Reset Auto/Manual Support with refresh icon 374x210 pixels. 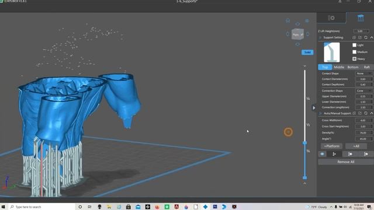point(366,113)
